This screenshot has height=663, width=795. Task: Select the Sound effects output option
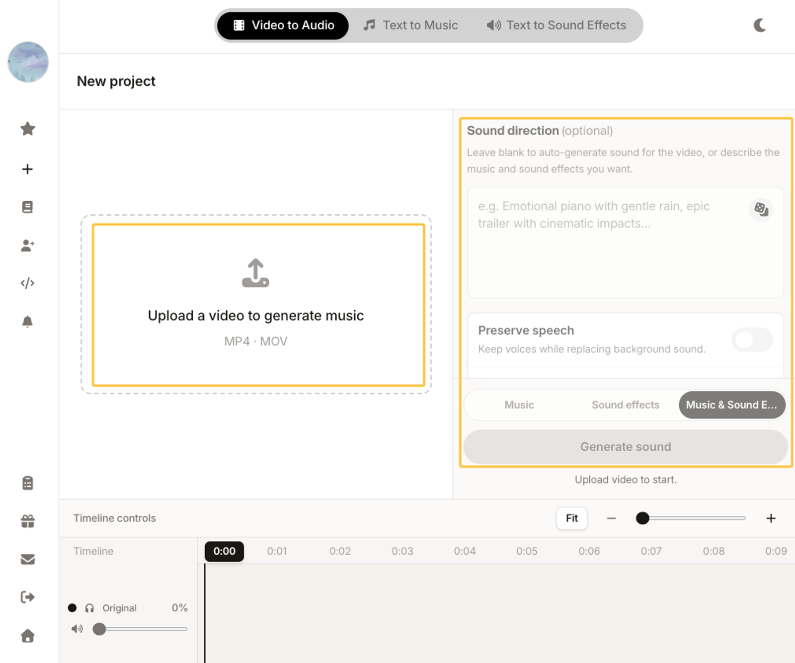[x=626, y=405]
